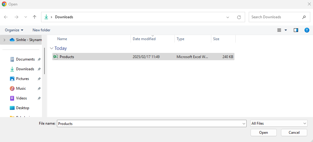
Task: Click the Help question mark icon
Action: click(307, 30)
